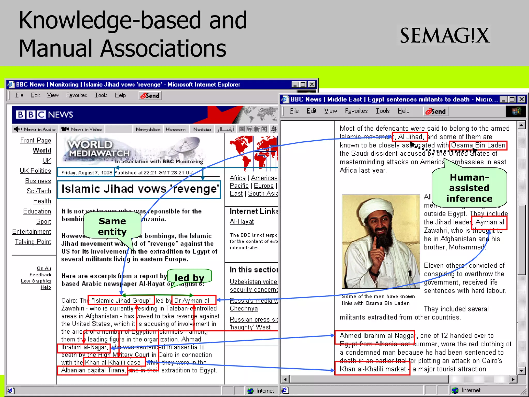Go to Sci/Tech section link
The width and height of the screenshot is (529, 397).
(x=39, y=191)
